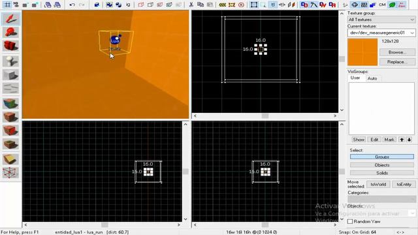Open the Current texture dropdown
This screenshot has width=418, height=235.
click(381, 33)
